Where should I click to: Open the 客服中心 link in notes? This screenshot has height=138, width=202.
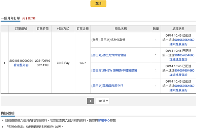[104, 121]
